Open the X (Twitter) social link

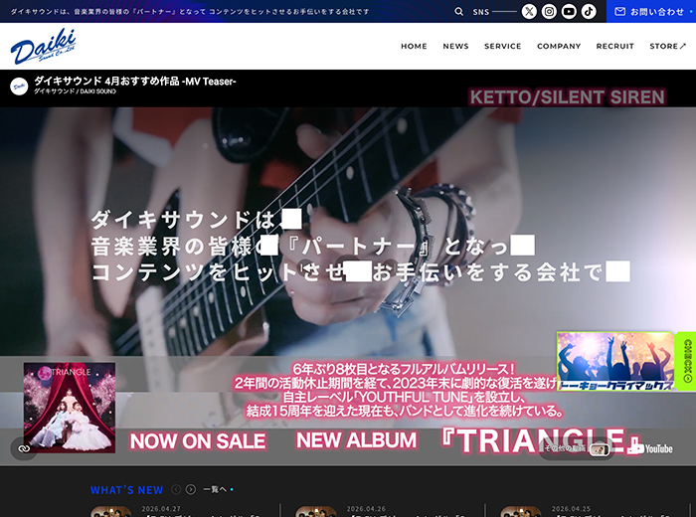pos(529,12)
